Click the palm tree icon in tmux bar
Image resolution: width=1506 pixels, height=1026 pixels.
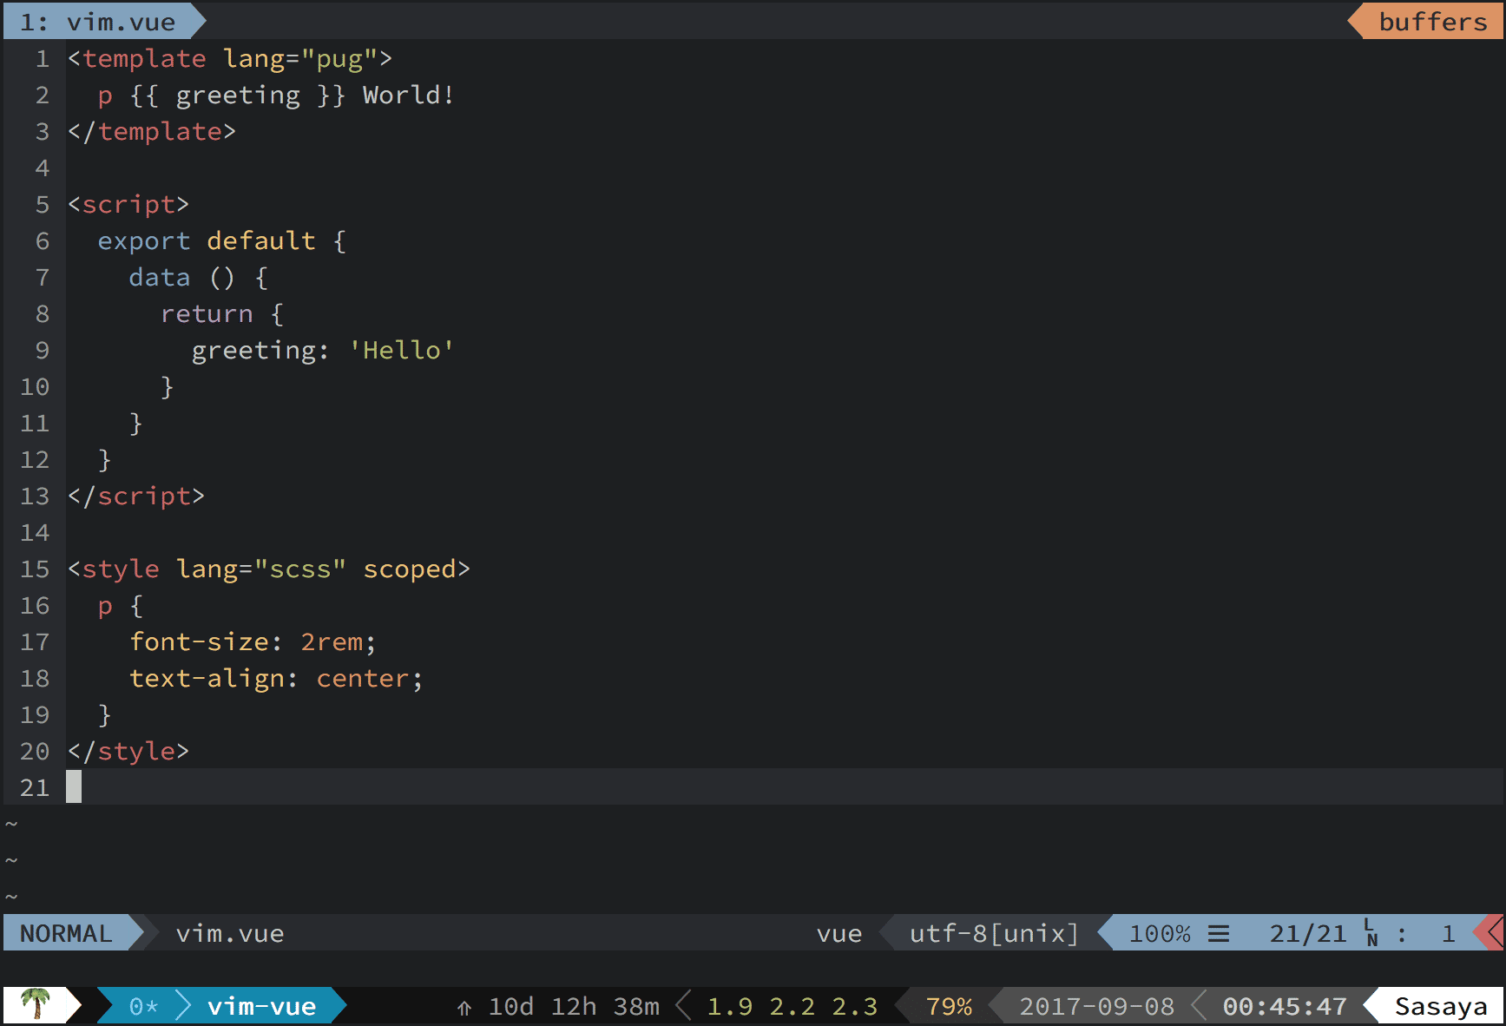(35, 1004)
